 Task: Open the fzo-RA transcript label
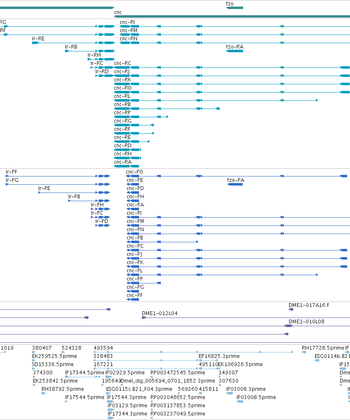[235, 47]
